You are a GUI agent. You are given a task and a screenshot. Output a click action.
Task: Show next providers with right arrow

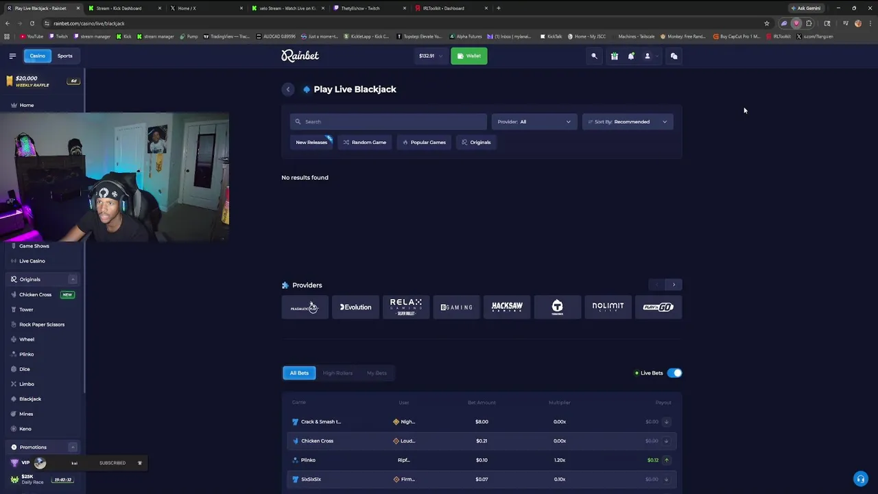[674, 285]
